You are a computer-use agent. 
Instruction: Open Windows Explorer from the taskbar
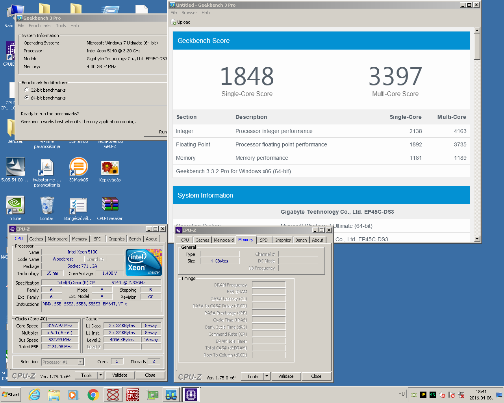[x=54, y=395]
